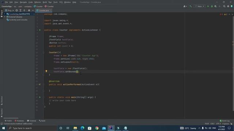234x131 pixels.
Task: Click the 4 spaces indent status
Action: click(x=225, y=124)
